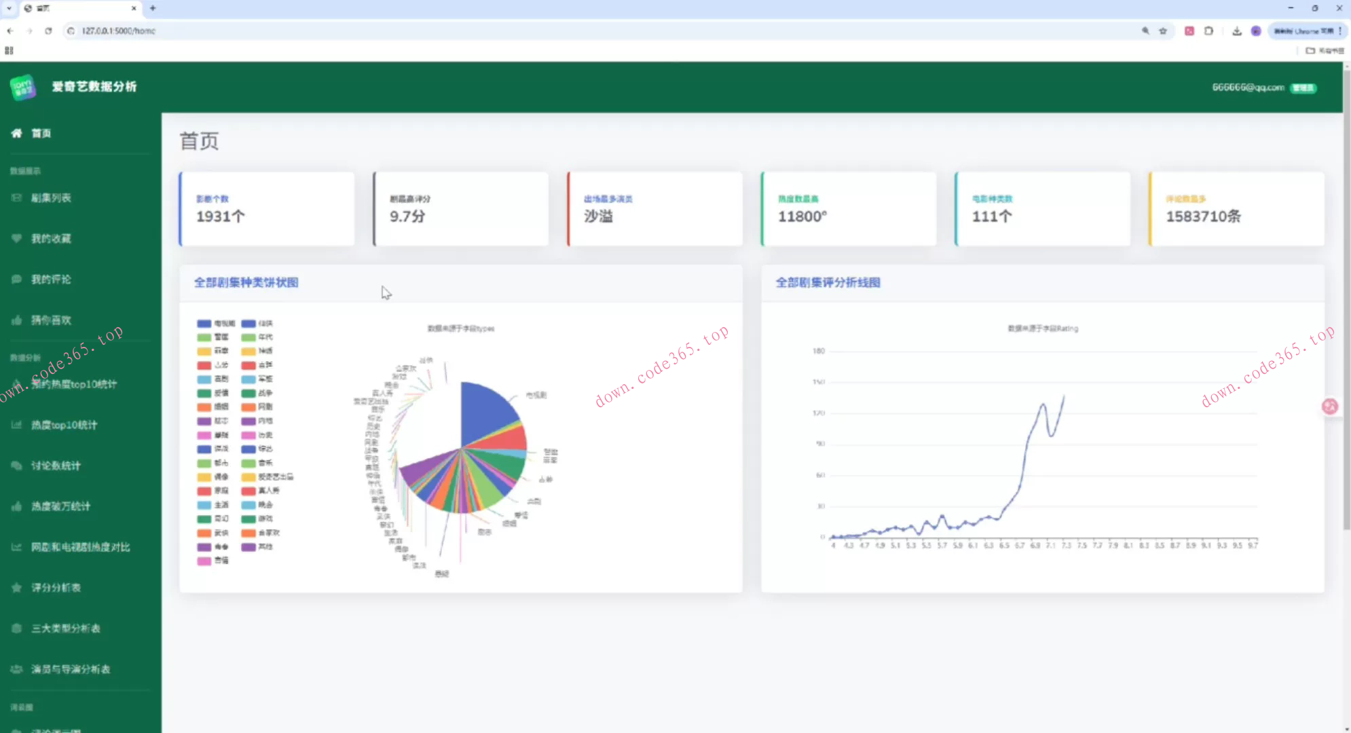Click the comment bubble icon for 我的评论
Screen dimensions: 1351x733
[16, 279]
